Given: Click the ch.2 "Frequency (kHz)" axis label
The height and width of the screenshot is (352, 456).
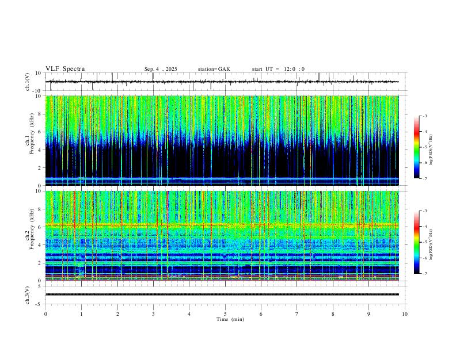Looking at the screenshot, I should tap(32, 229).
